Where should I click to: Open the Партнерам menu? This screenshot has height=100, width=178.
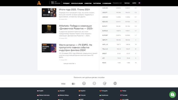tap(97, 3)
